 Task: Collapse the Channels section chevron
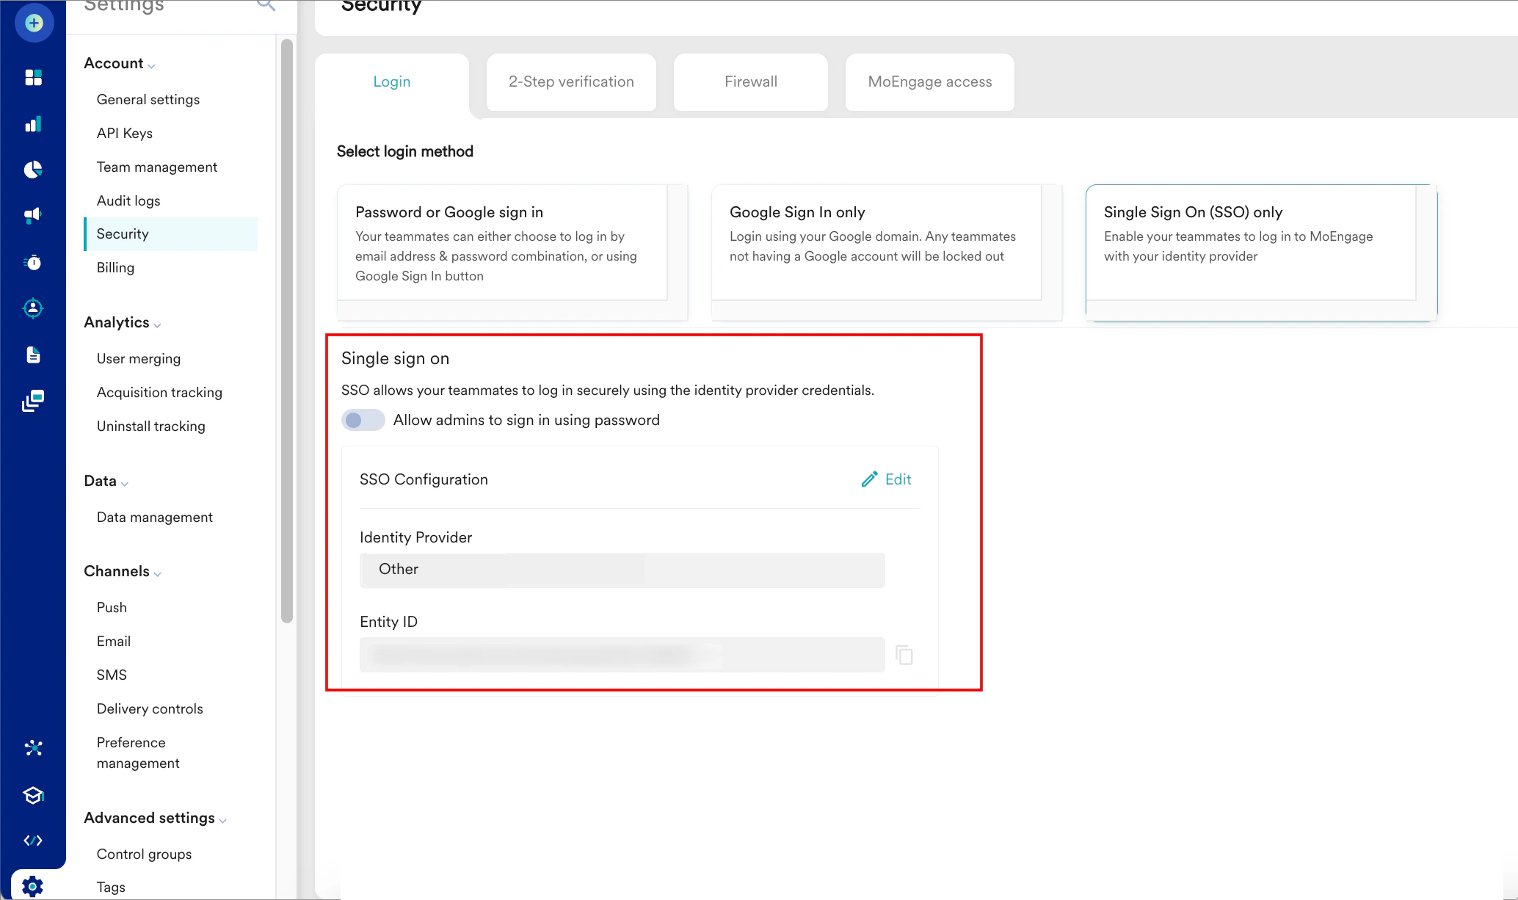pos(157,573)
